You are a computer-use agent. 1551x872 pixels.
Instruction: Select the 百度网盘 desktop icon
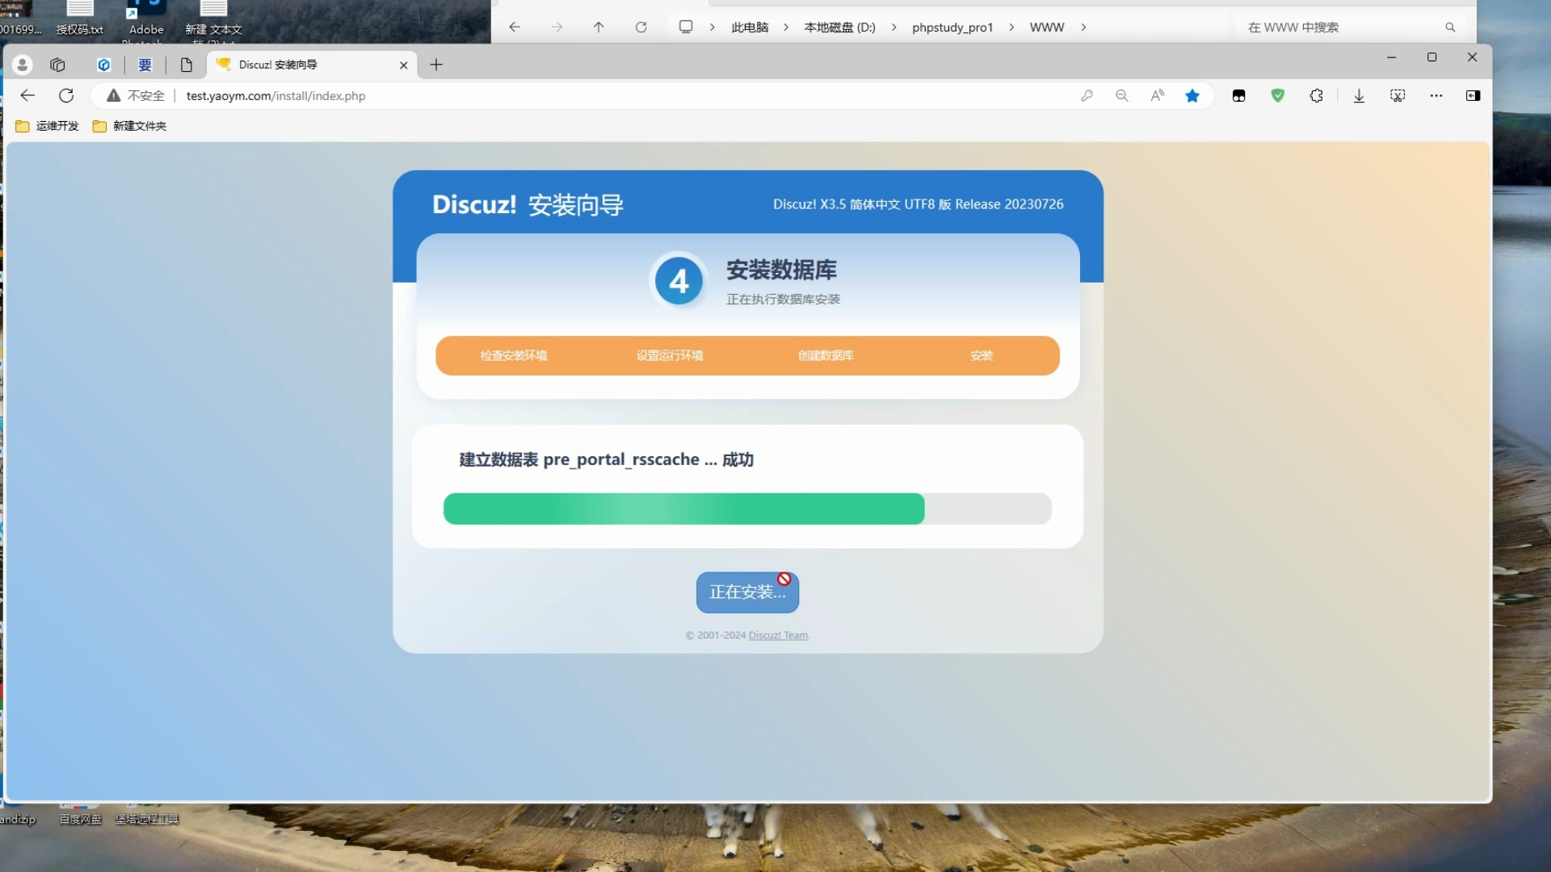coord(80,815)
